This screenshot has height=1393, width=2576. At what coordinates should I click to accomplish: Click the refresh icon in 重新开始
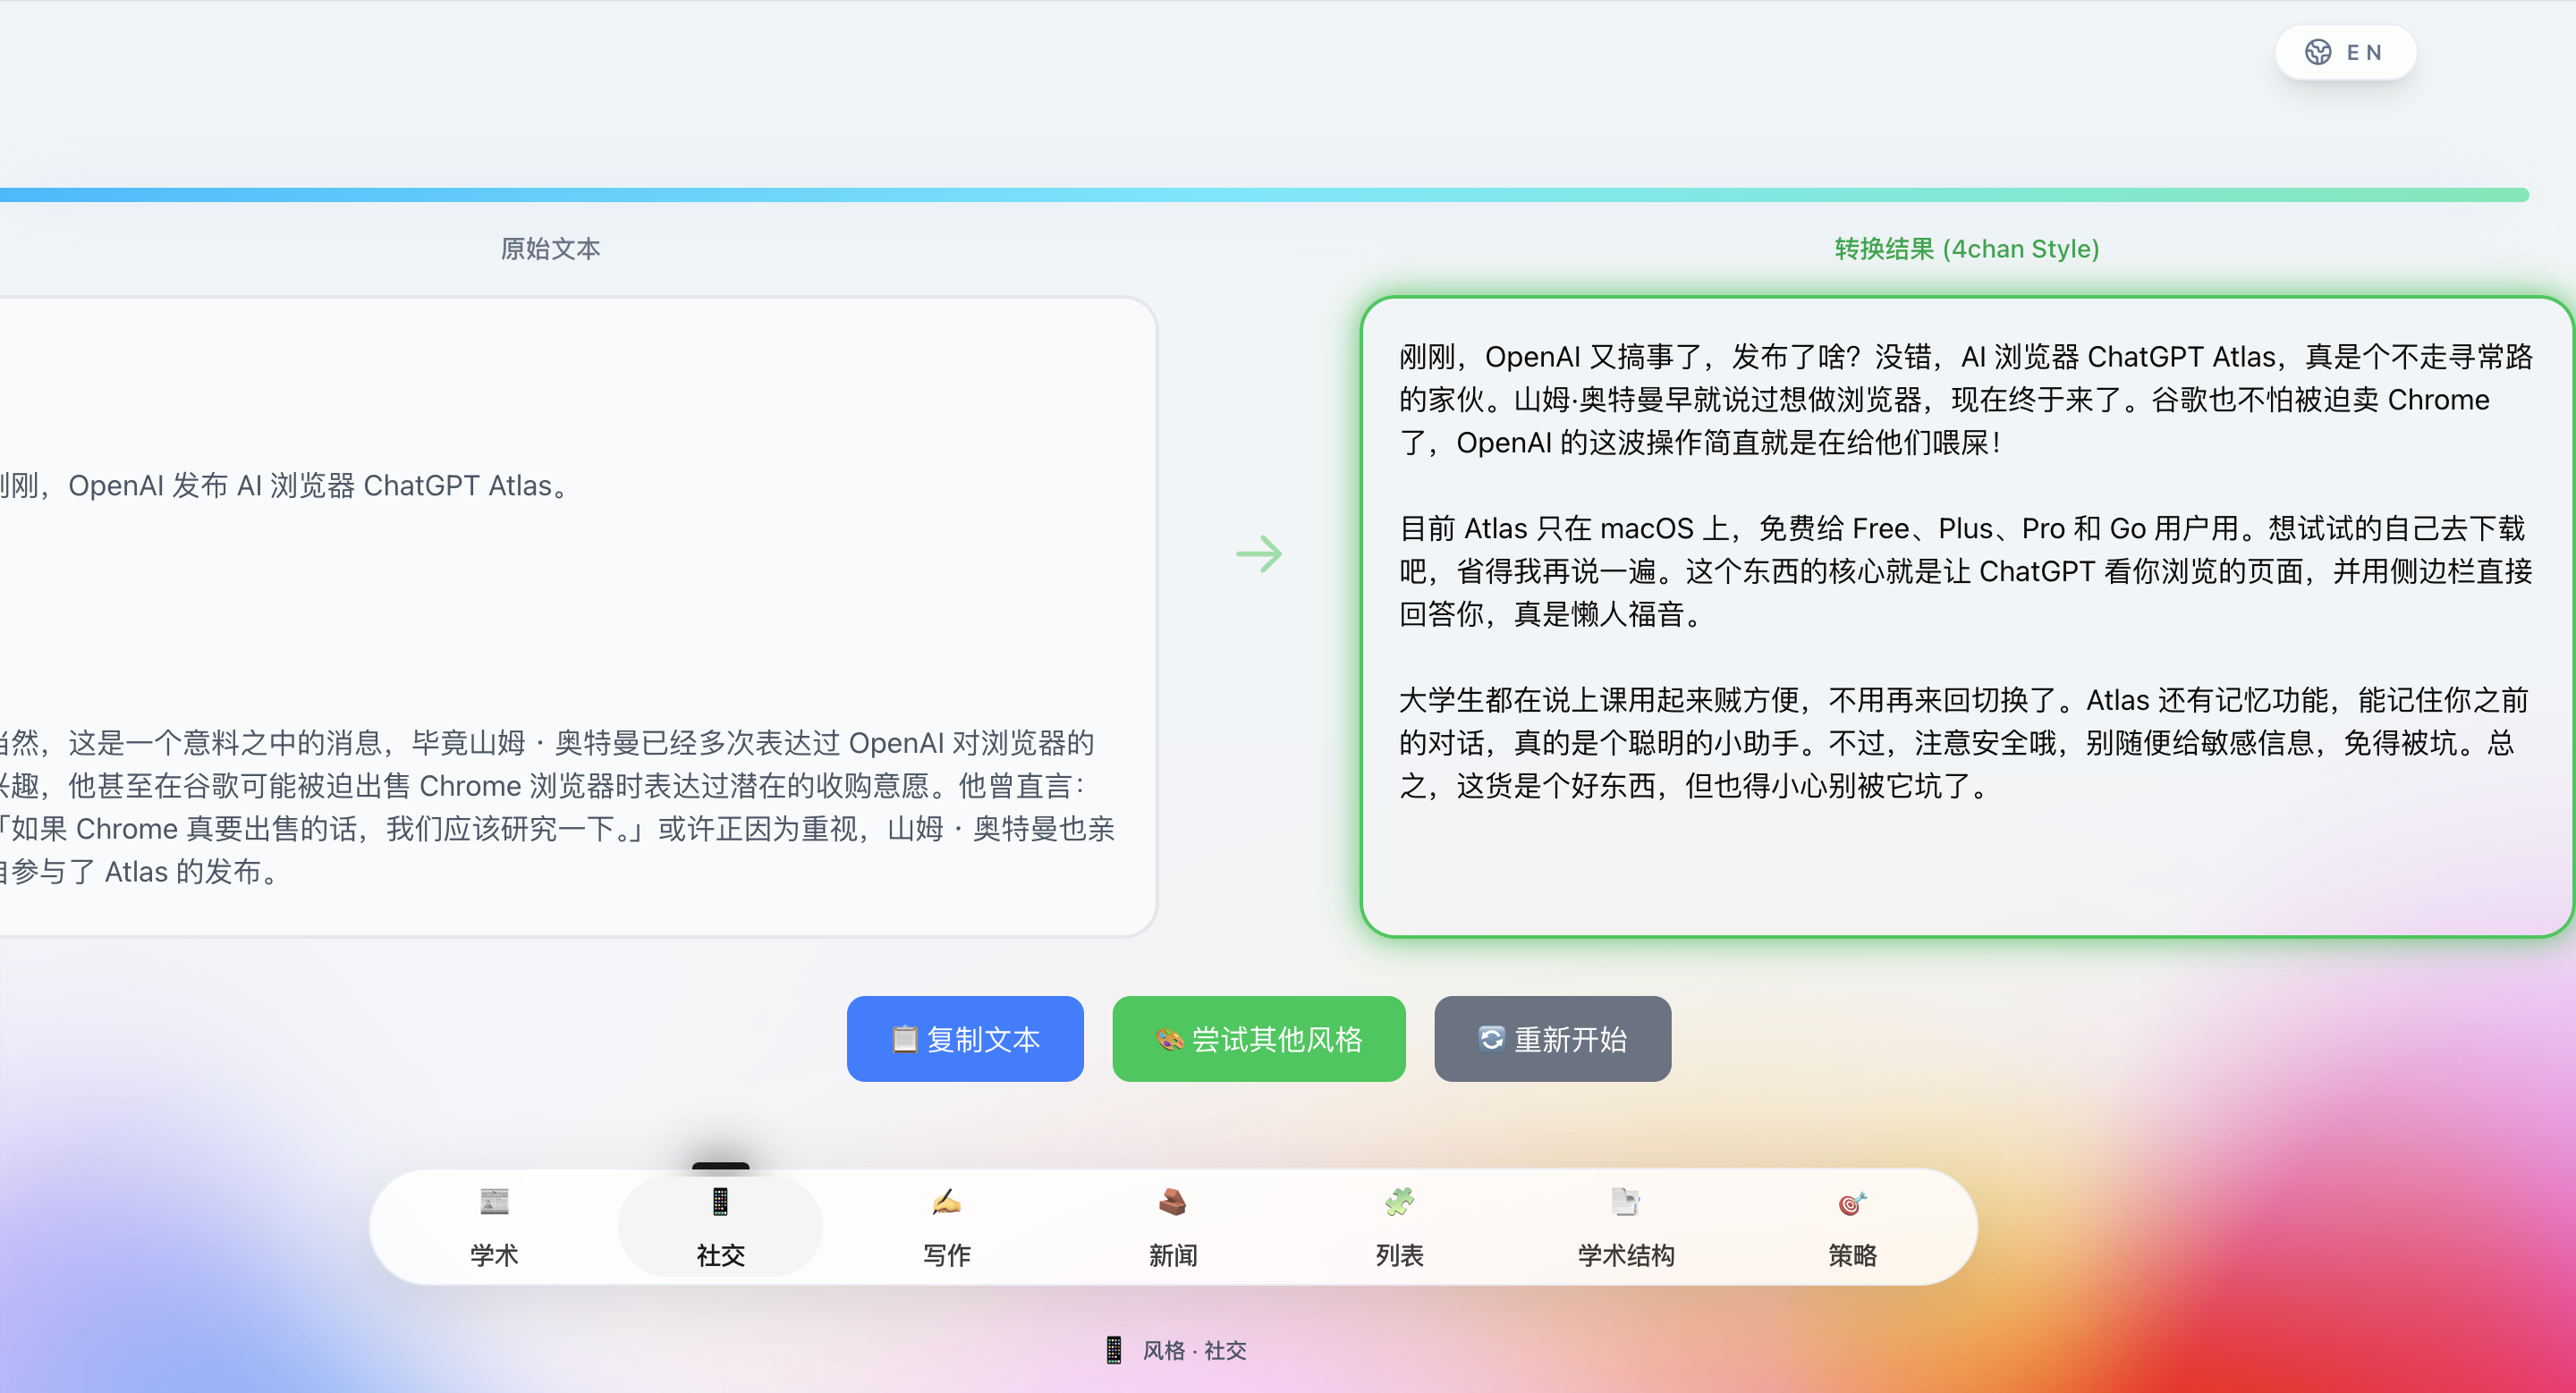click(x=1491, y=1038)
